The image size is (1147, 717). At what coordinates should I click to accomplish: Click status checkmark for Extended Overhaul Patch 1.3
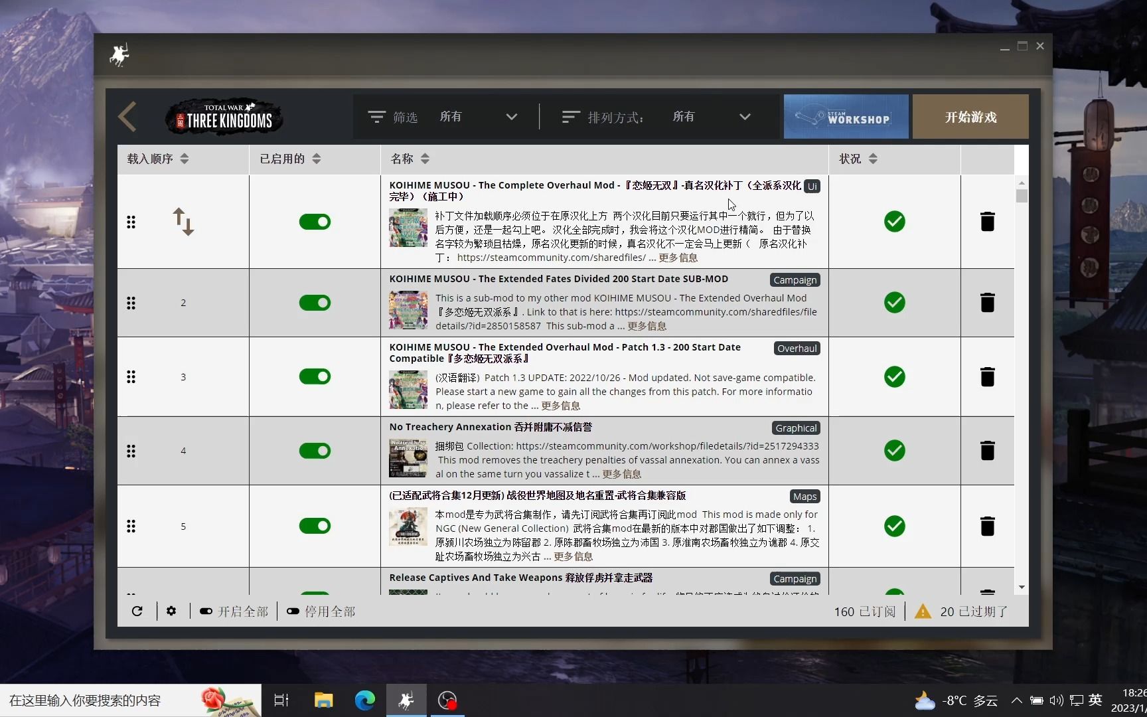click(895, 376)
